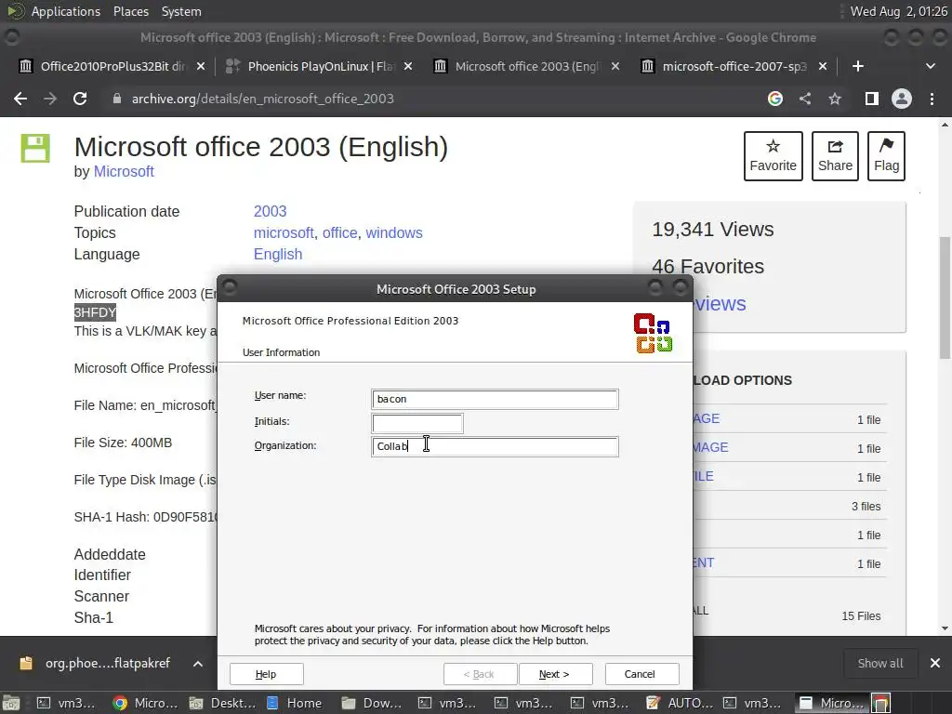Screen dimensions: 952x714
Task: Open the System menu
Action: click(181, 11)
